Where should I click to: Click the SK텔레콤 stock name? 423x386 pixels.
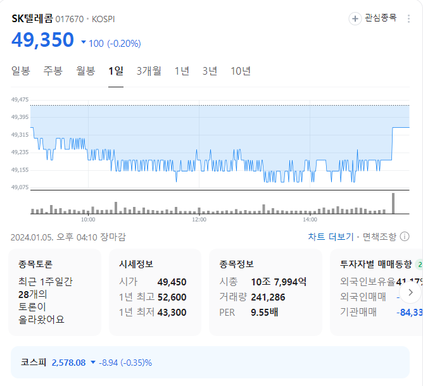pyautogui.click(x=32, y=18)
